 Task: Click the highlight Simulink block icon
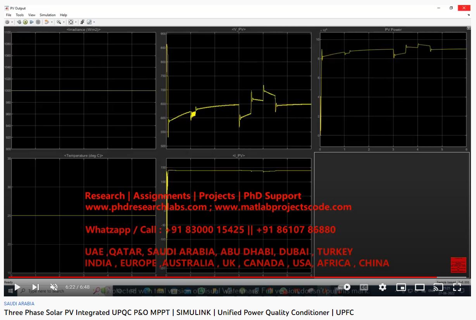pyautogui.click(x=47, y=22)
